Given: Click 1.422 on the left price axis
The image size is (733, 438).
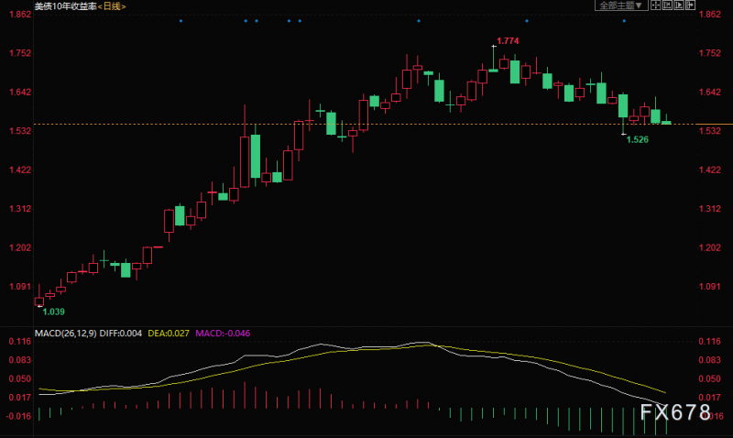Looking at the screenshot, I should (x=20, y=170).
